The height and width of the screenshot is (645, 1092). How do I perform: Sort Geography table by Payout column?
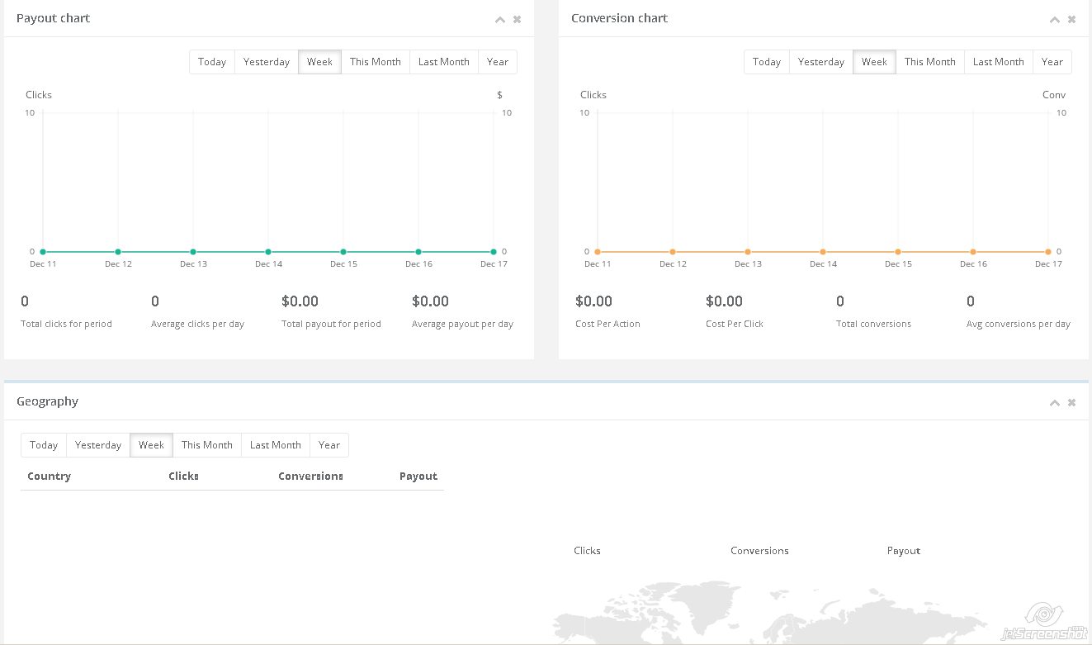[x=418, y=477]
